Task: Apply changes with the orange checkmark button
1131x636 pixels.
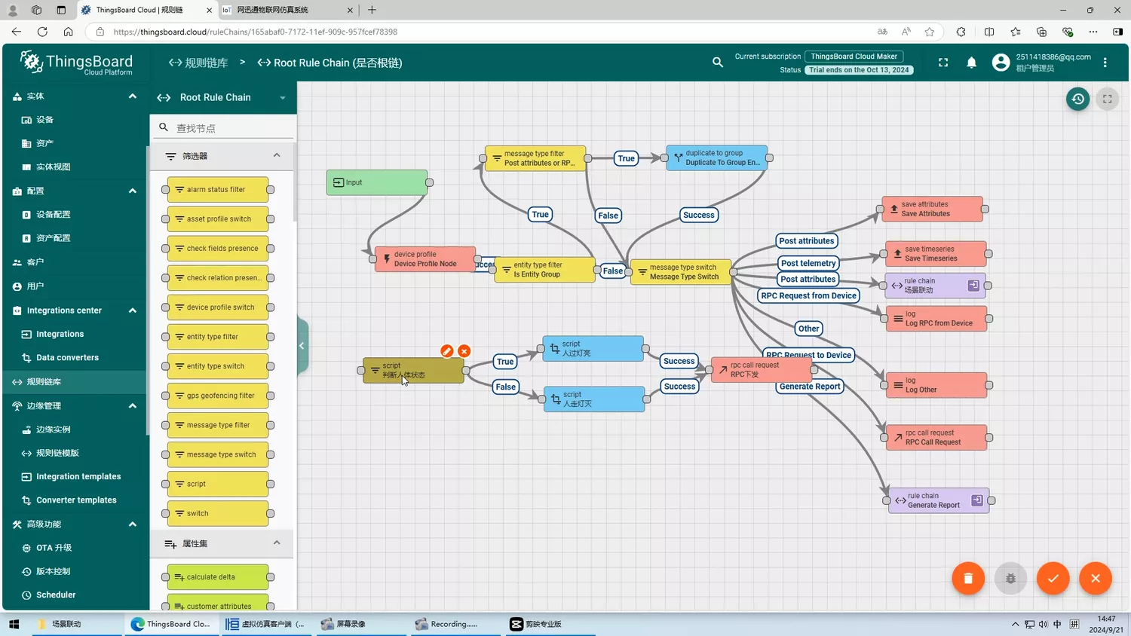Action: [1053, 578]
